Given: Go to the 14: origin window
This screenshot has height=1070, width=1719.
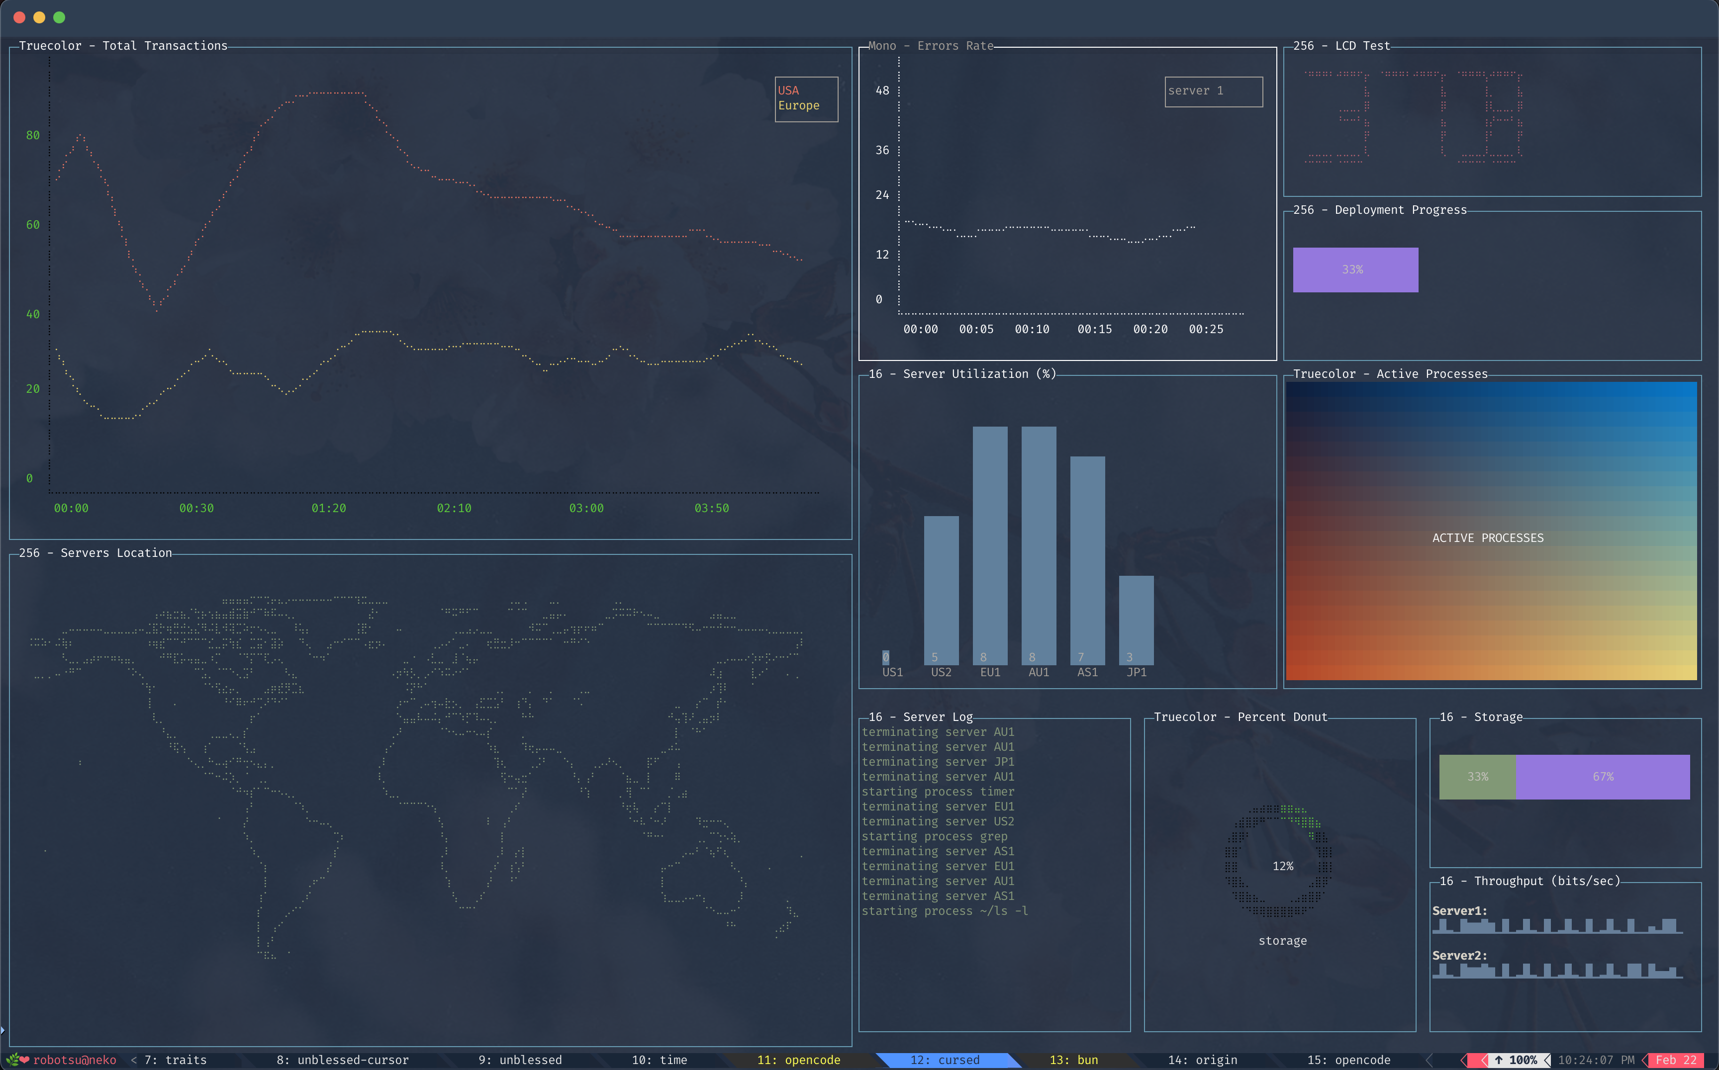Looking at the screenshot, I should (x=1202, y=1060).
